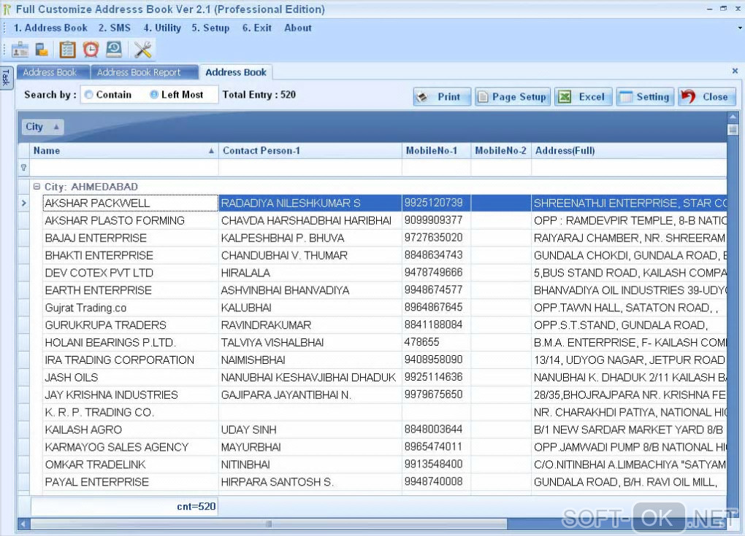Switch to the Address Book Report tab
This screenshot has height=536, width=745.
pos(139,72)
